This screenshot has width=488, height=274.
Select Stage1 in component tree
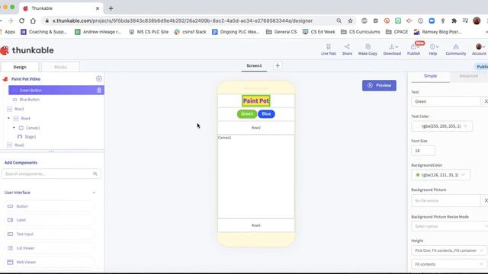coord(30,137)
